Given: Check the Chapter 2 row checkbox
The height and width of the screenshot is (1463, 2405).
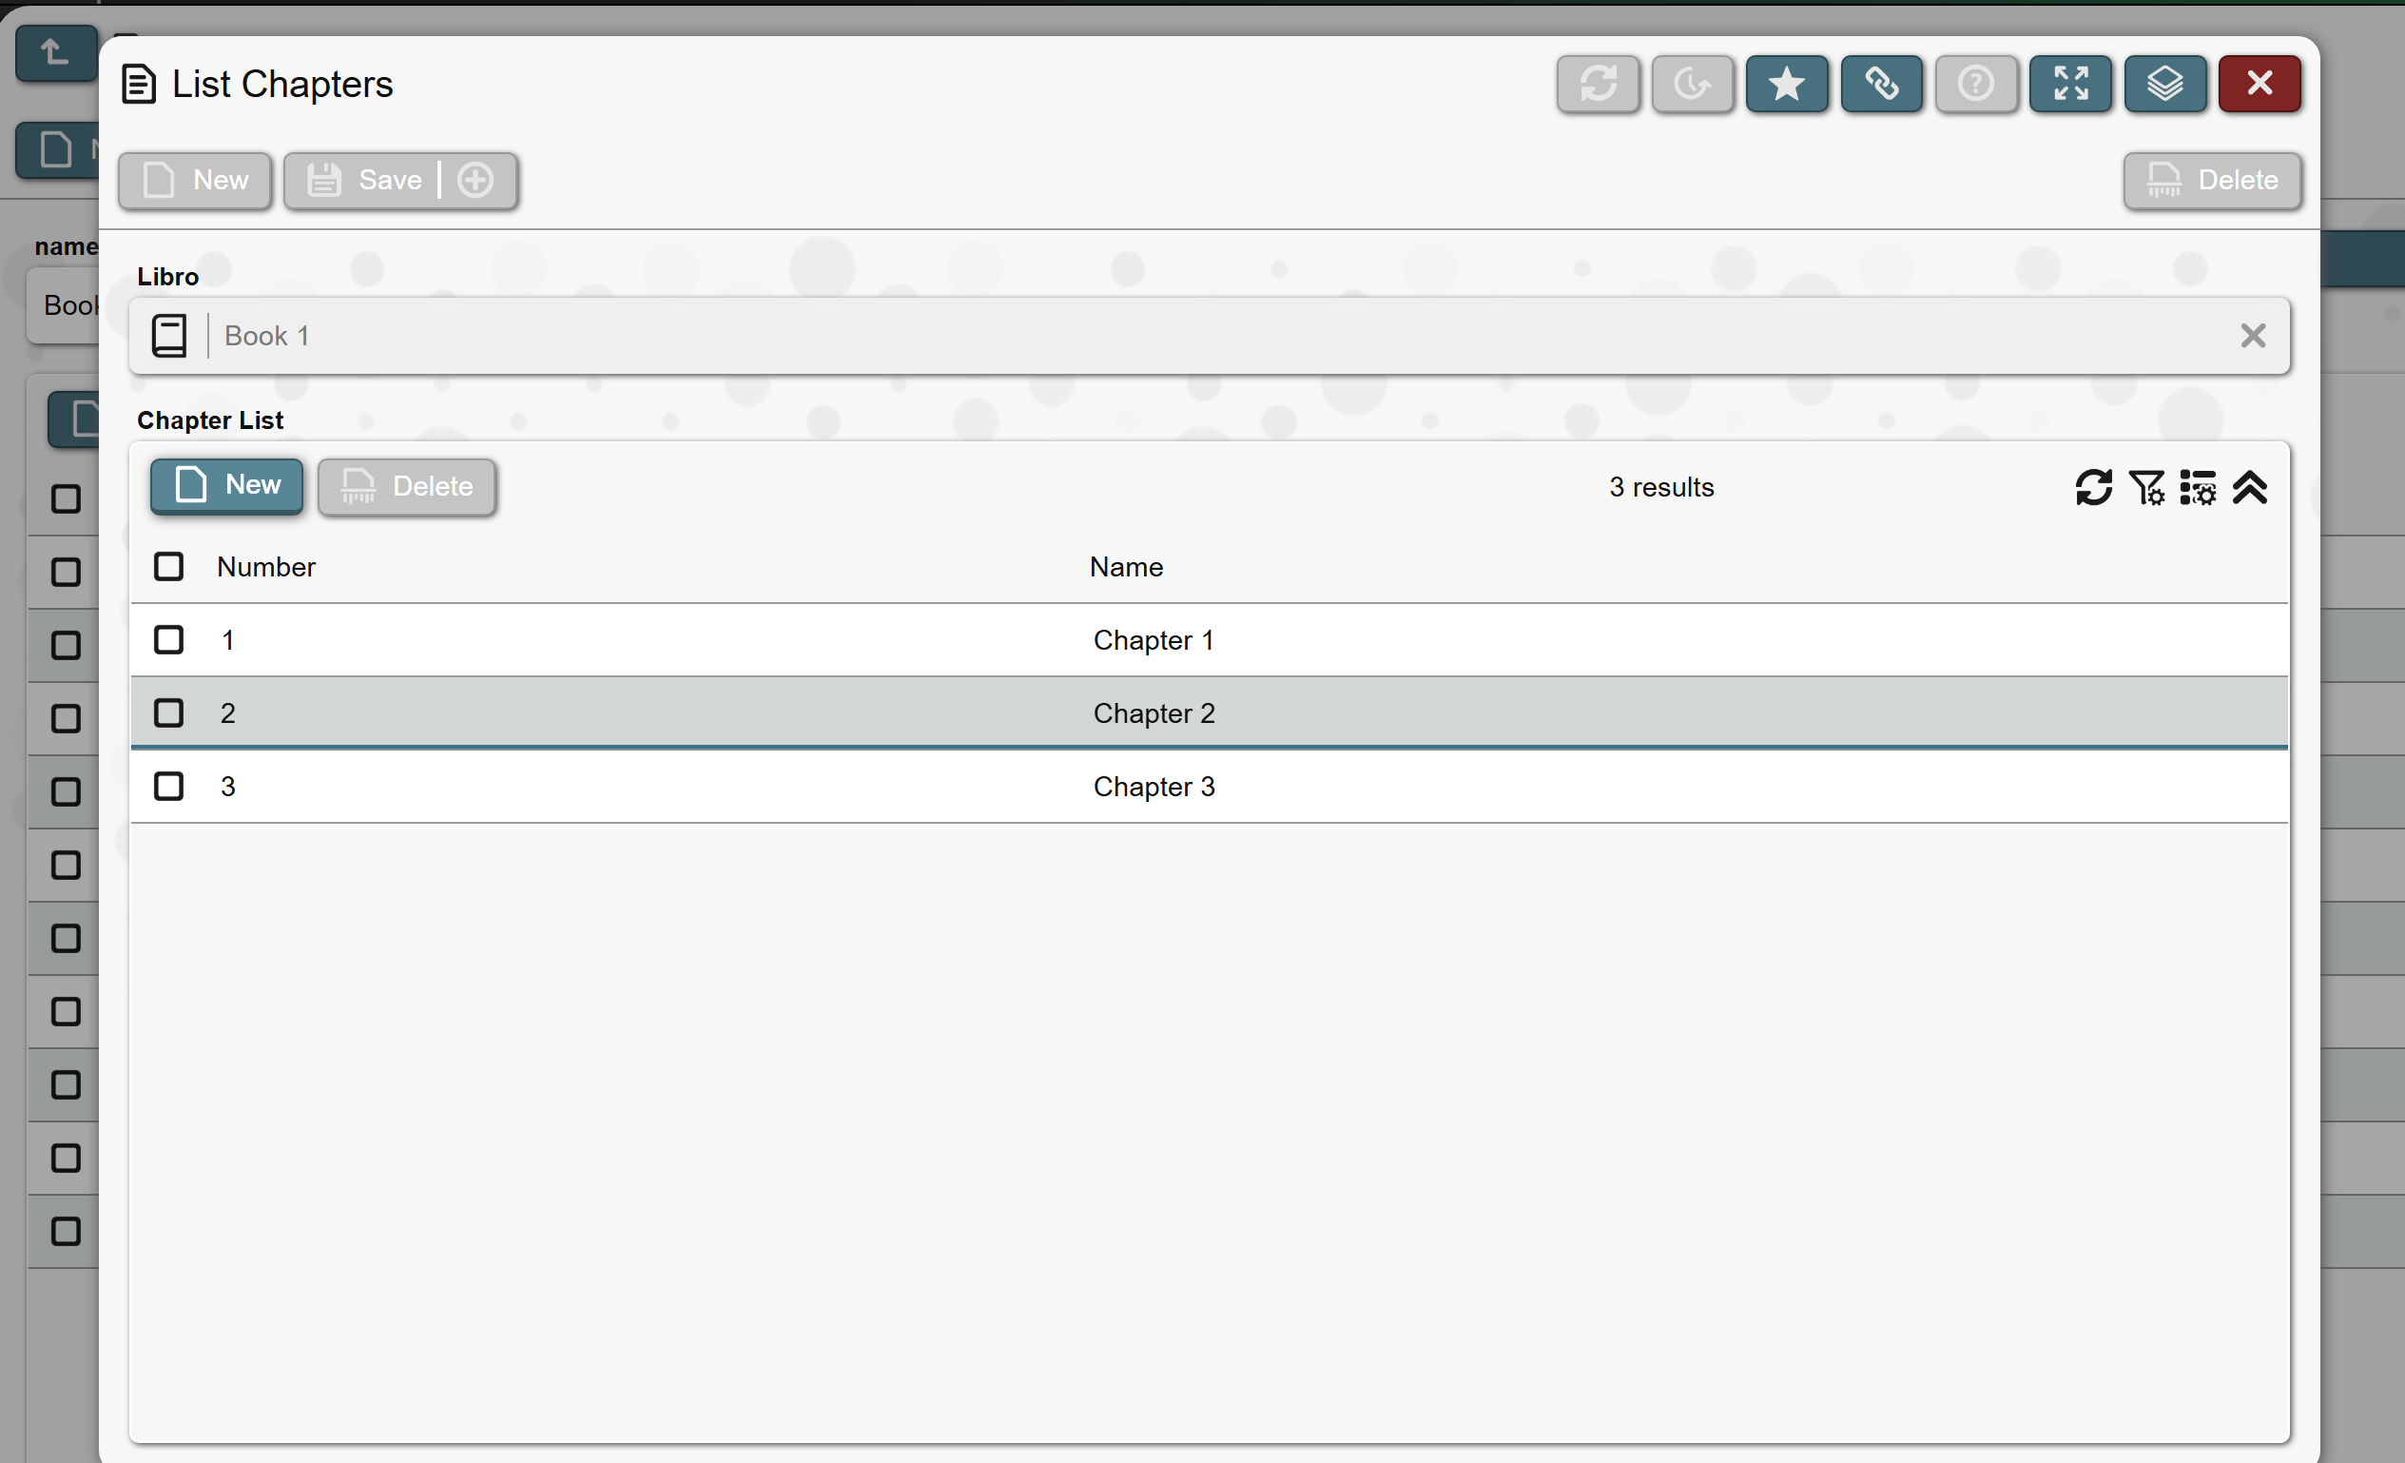Looking at the screenshot, I should (169, 712).
